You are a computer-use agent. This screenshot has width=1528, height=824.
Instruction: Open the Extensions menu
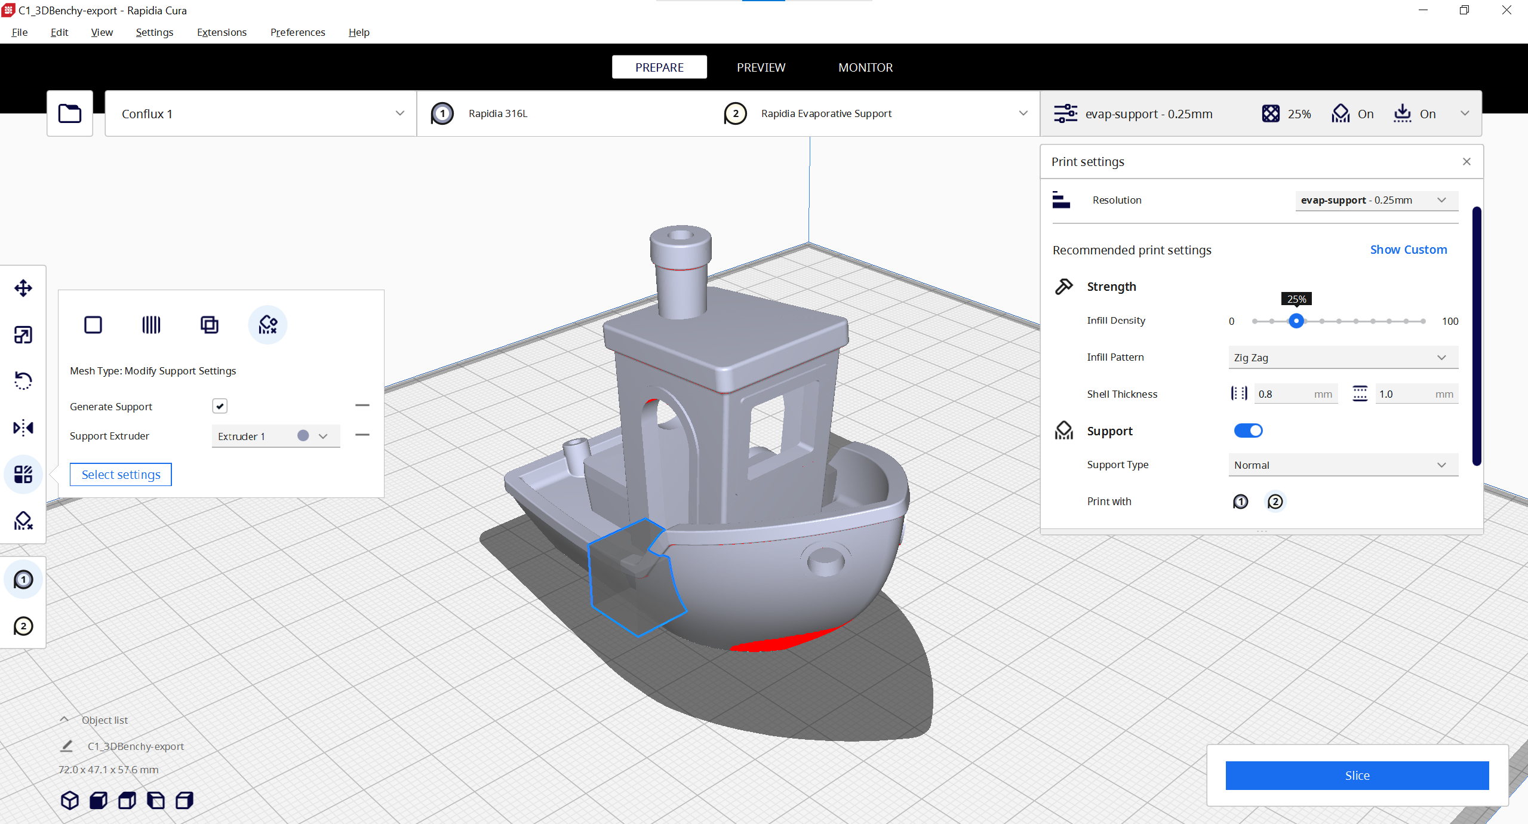[x=222, y=32]
